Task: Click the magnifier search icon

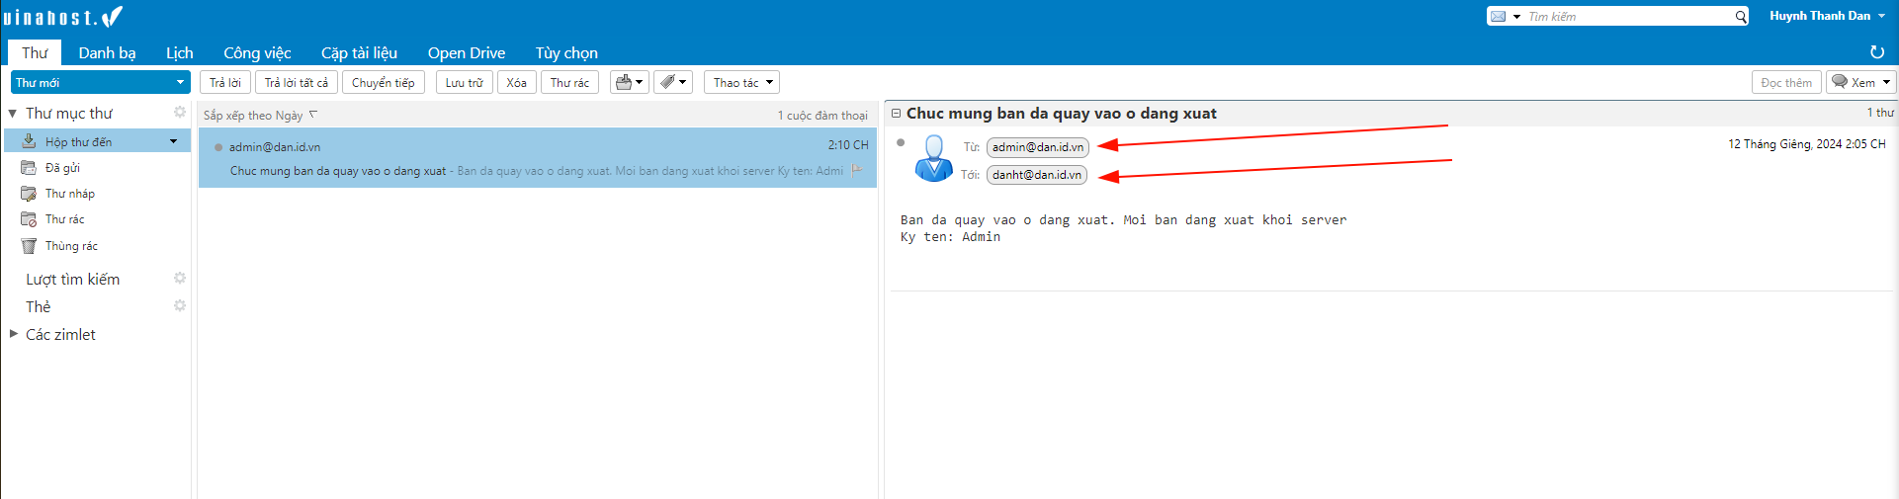Action: coord(1741,17)
